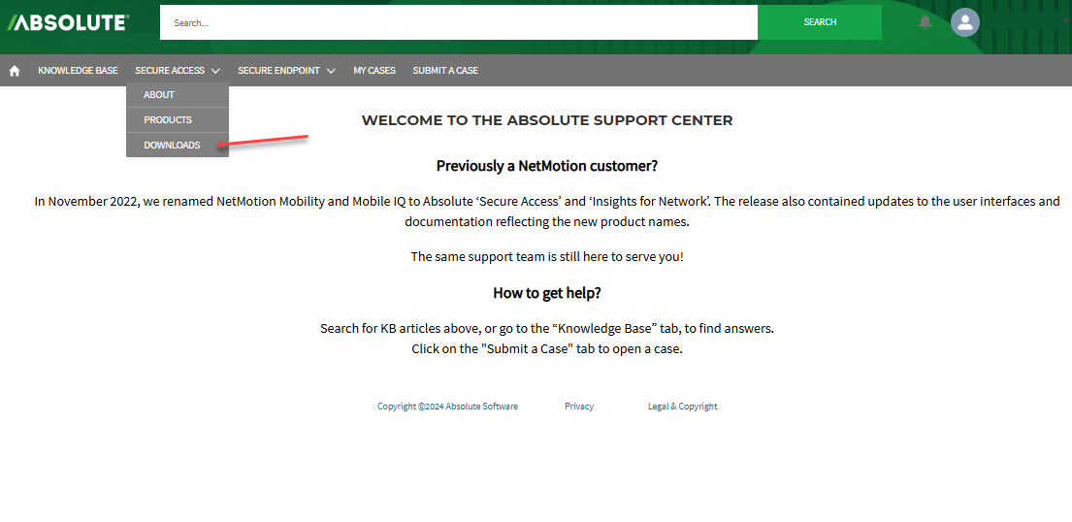
Task: Open the Privacy footer link
Action: [579, 407]
